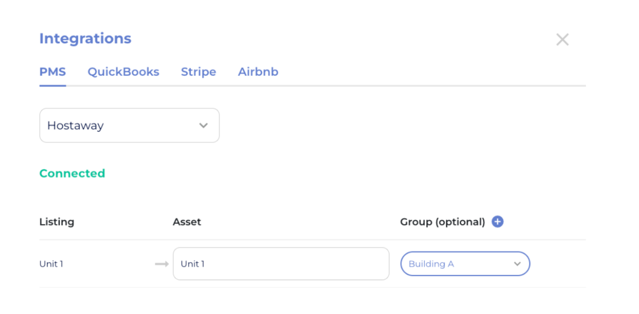Select the Asset column header
Viewport: 639px width, 314px height.
[187, 222]
